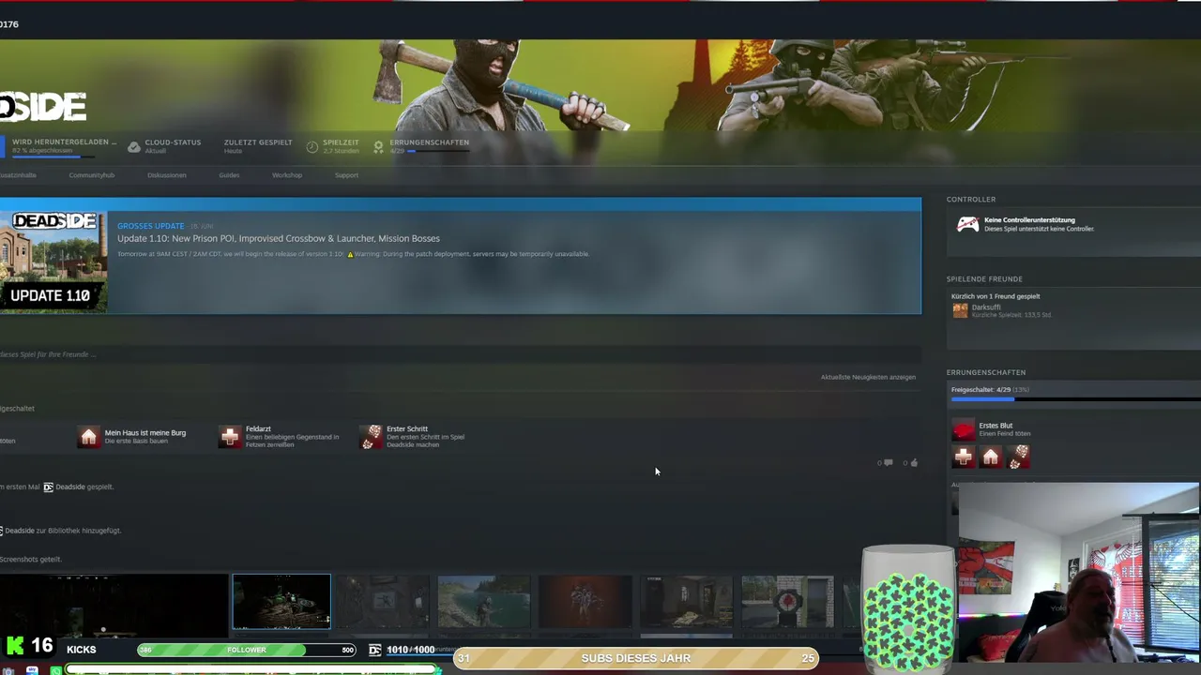Open the Diskussionen tab
1201x675 pixels.
167,175
